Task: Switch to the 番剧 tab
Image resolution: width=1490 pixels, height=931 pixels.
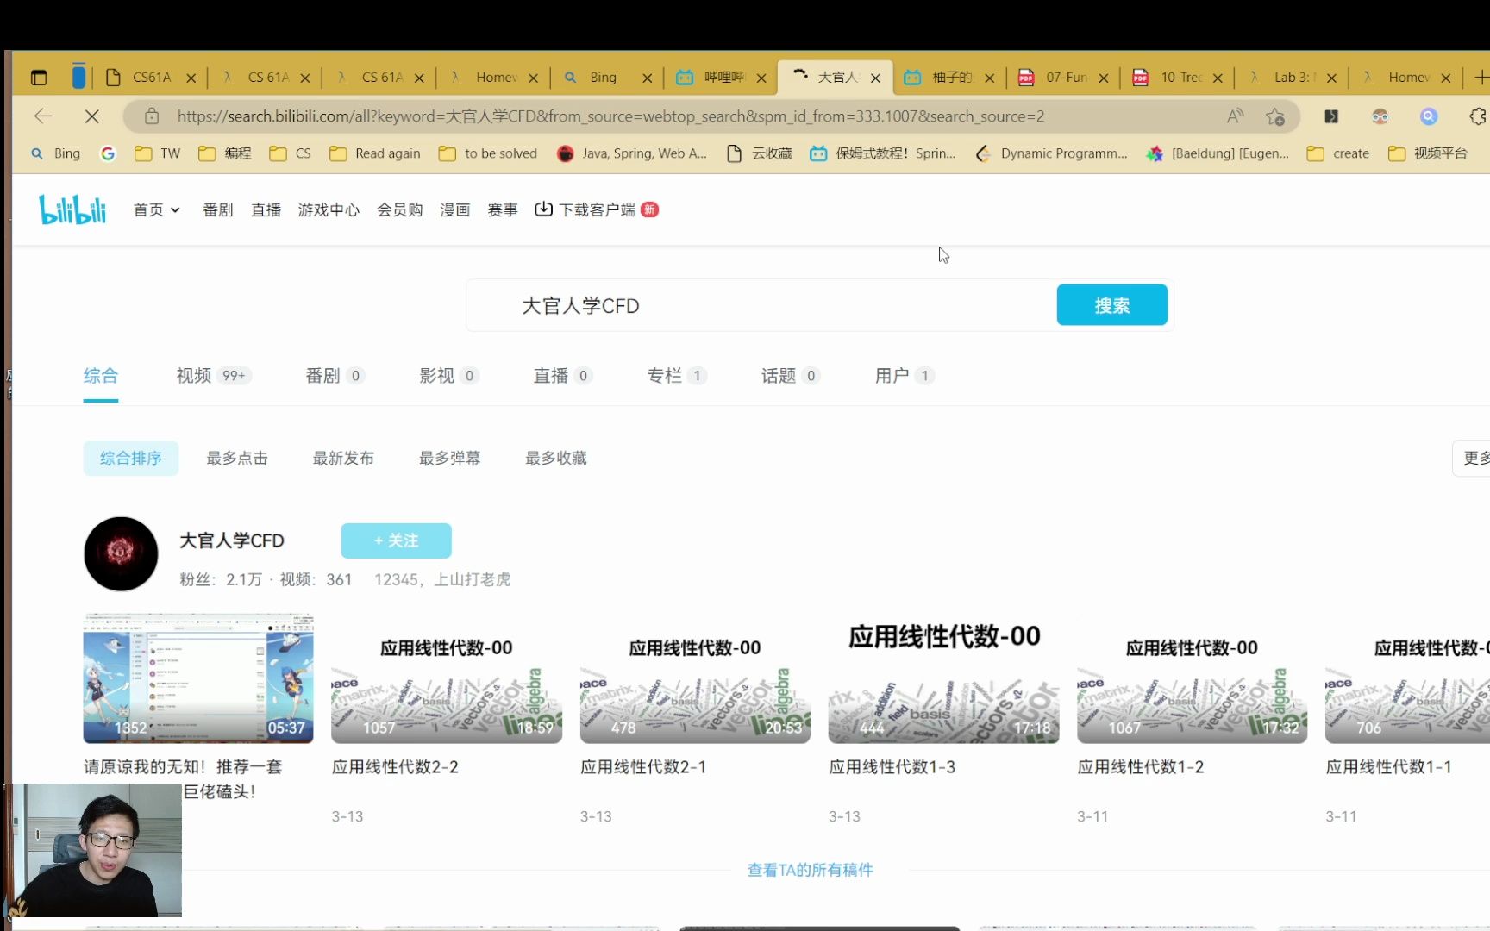Action: (x=335, y=376)
